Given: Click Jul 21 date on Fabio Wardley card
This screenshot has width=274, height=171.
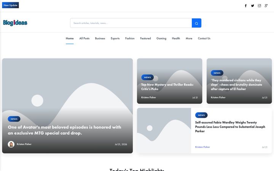Looking at the screenshot, I should 264,147.
